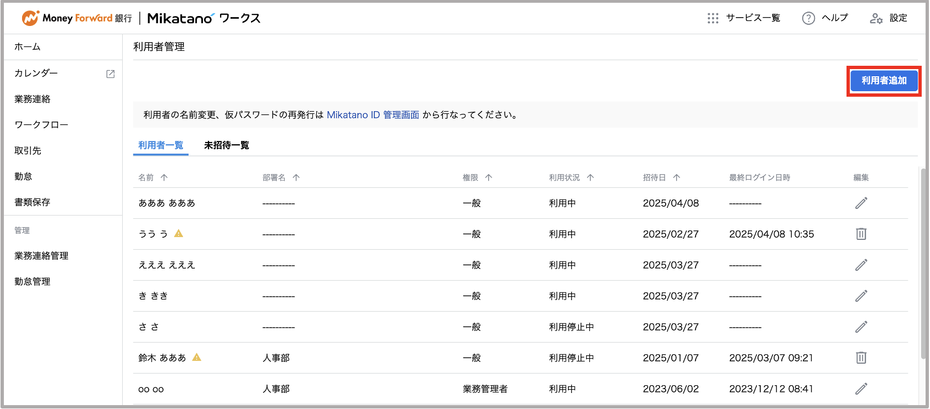The image size is (930, 409).
Task: Click the 設定 label in header
Action: (x=898, y=18)
